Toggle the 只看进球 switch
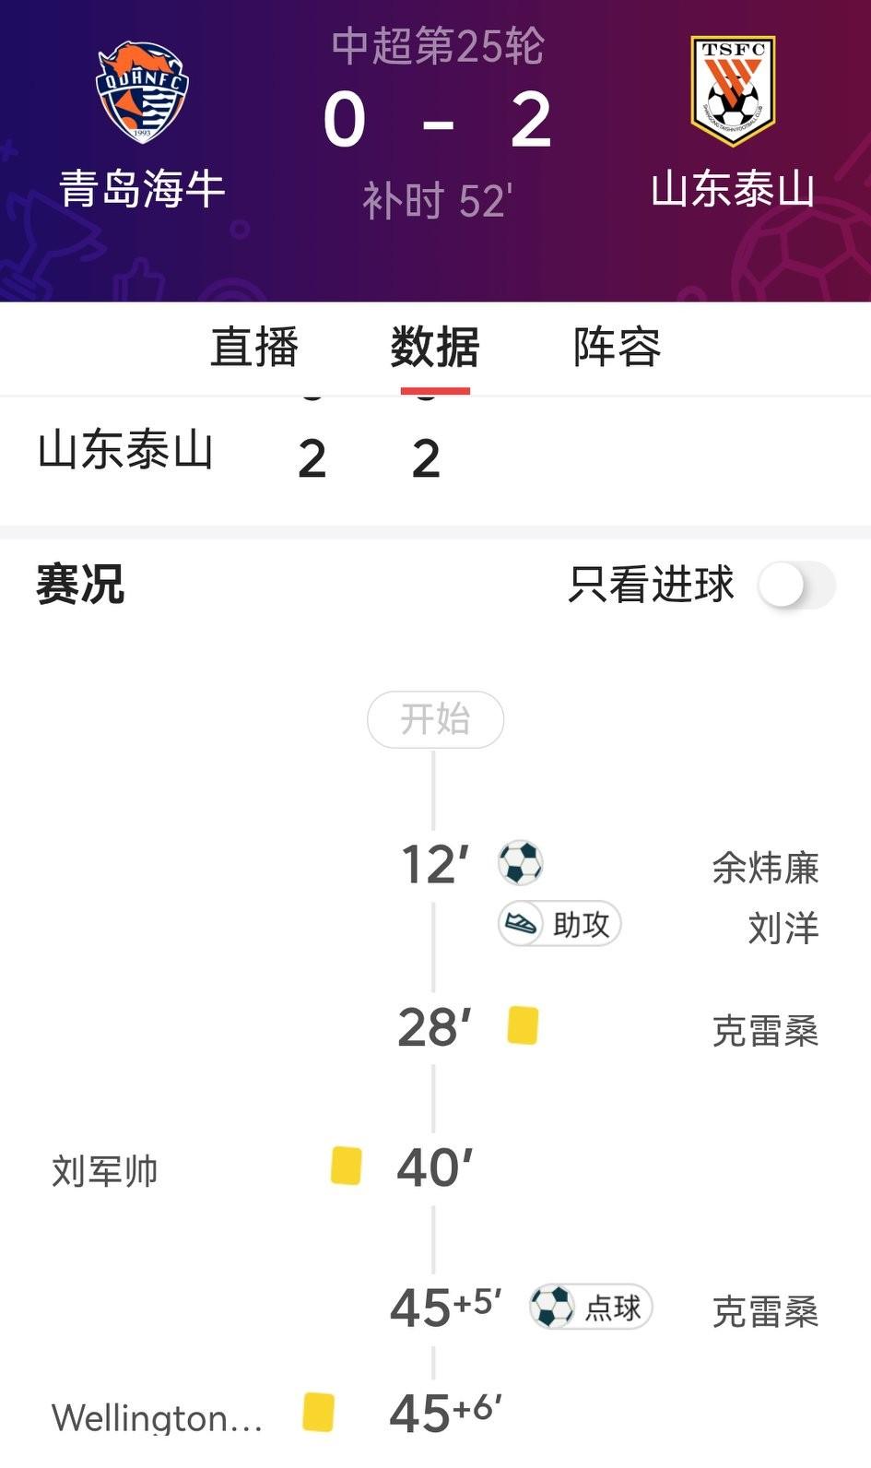871x1468 pixels. [796, 585]
